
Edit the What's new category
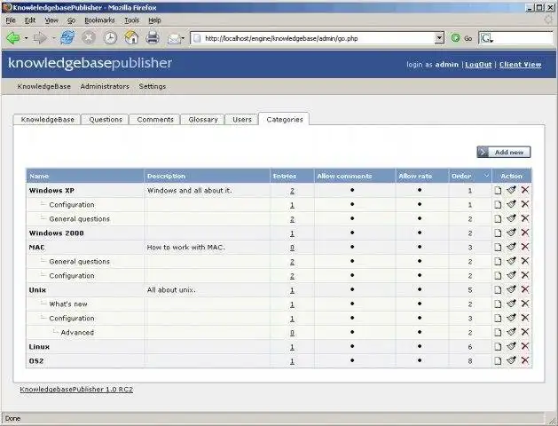[511, 304]
